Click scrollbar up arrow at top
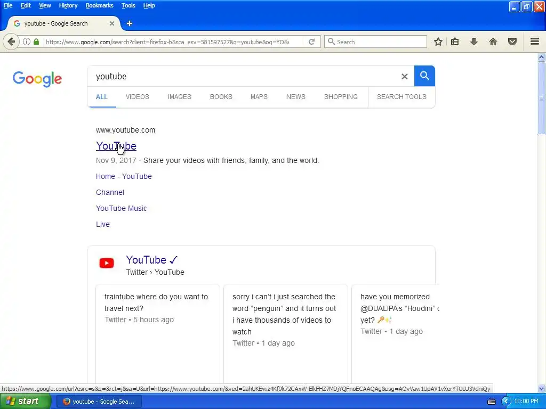Screen dimensions: 546x409 pos(541,57)
